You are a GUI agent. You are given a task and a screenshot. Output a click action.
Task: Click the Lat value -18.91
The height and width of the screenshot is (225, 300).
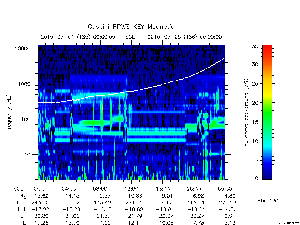(x=165, y=210)
